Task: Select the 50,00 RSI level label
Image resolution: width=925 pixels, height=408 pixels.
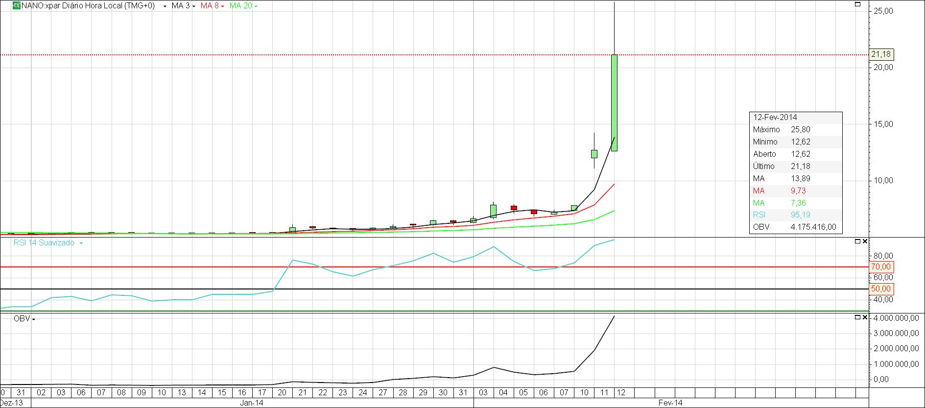Action: pos(881,289)
